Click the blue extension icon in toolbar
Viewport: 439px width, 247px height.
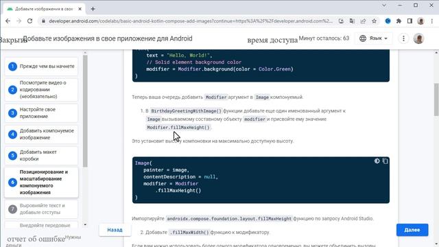click(x=388, y=21)
